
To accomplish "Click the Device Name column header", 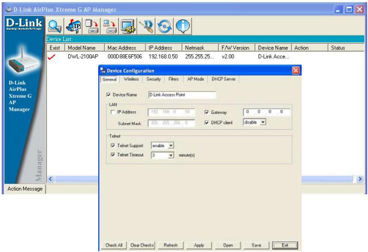I will 273,48.
